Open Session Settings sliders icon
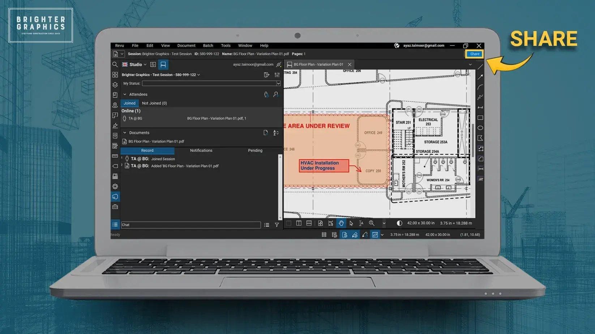595x334 pixels. tap(277, 75)
